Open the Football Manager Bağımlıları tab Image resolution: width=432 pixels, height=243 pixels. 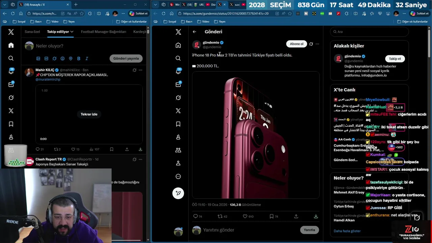(104, 32)
